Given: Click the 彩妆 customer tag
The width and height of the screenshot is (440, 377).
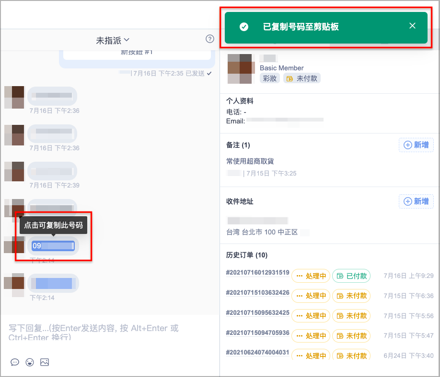Looking at the screenshot, I should coord(270,78).
